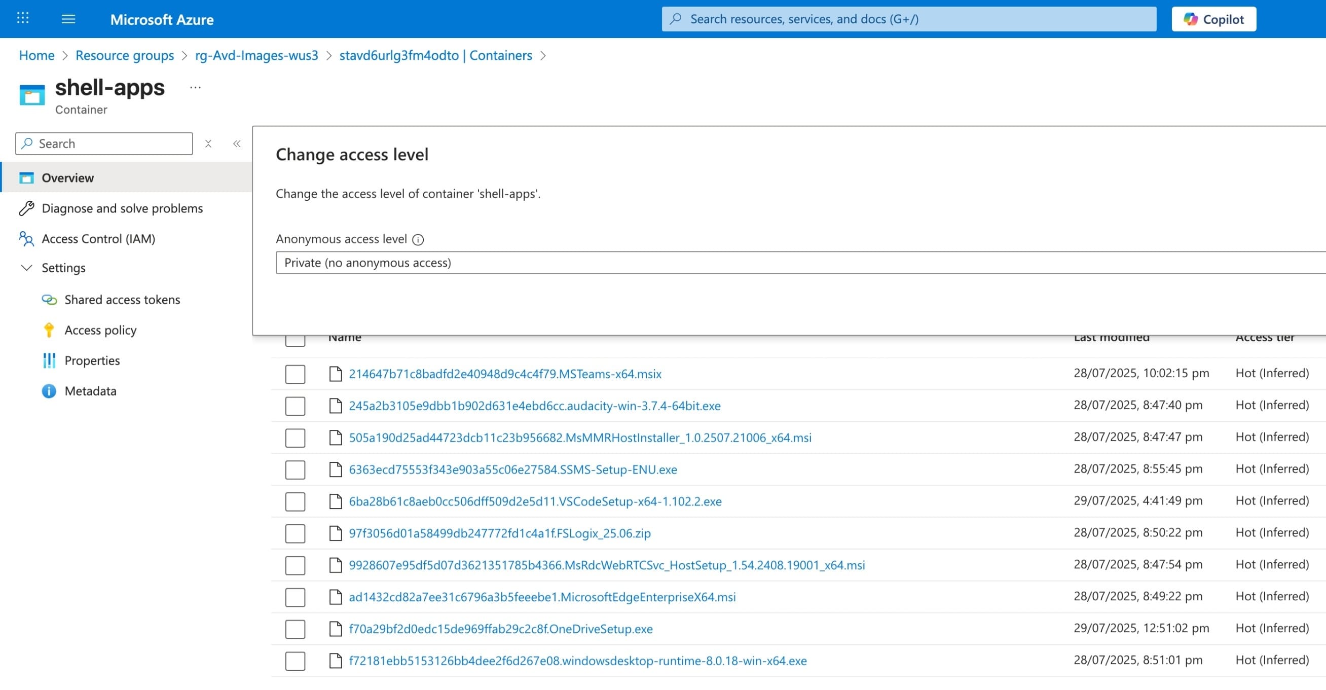Click the file icon of VSCodeSetup exe
The image size is (1326, 690).
coord(336,501)
